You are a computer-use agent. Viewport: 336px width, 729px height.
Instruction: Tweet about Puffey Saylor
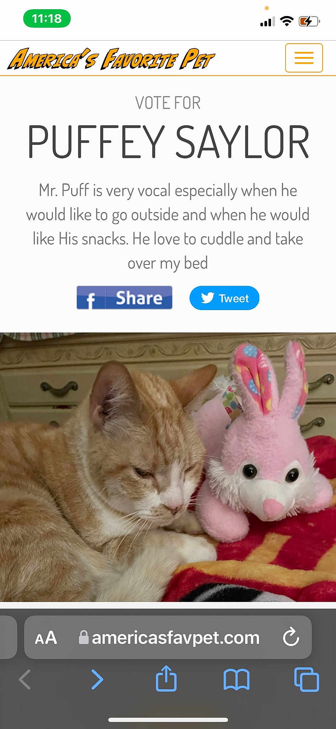[x=224, y=298]
